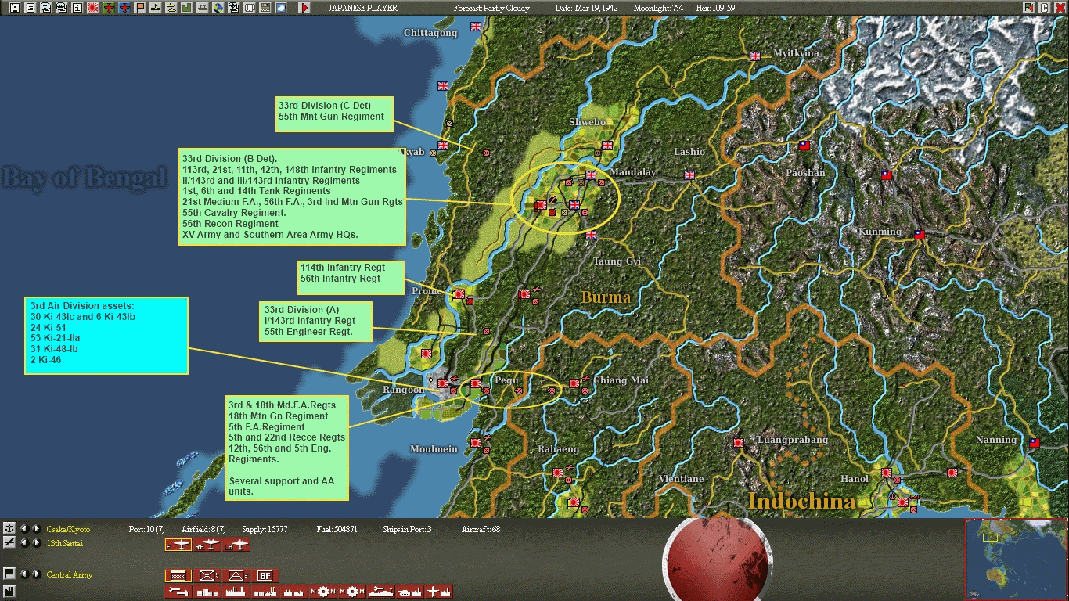This screenshot has height=601, width=1069.
Task: Go to previous base before Osaka/Kyoto
Action: coord(23,529)
